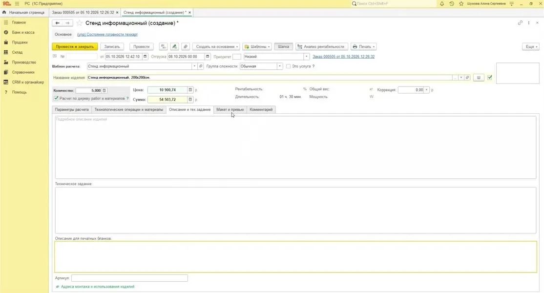Open the Шаблоны dropdown menu
Image resolution: width=544 pixels, height=293 pixels.
click(x=257, y=46)
